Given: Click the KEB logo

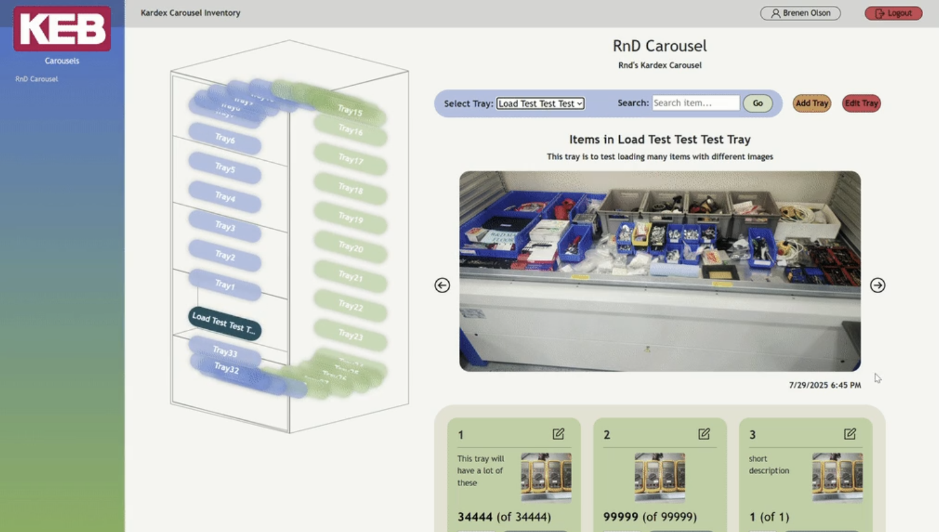Looking at the screenshot, I should [x=62, y=29].
